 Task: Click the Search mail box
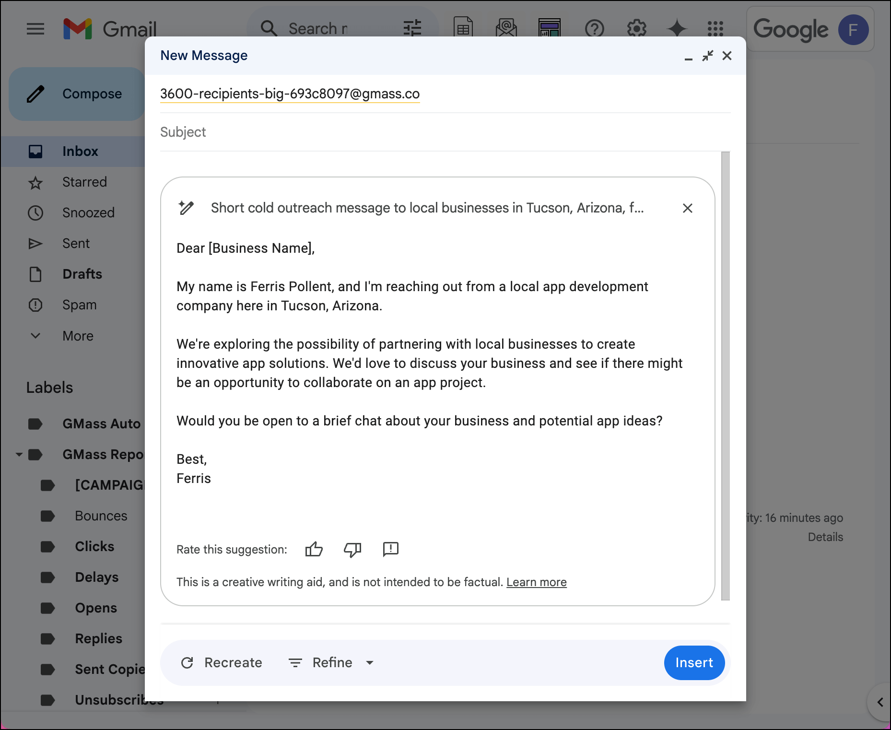click(x=317, y=29)
